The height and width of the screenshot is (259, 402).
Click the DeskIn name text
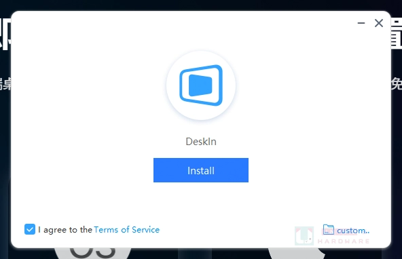(201, 142)
